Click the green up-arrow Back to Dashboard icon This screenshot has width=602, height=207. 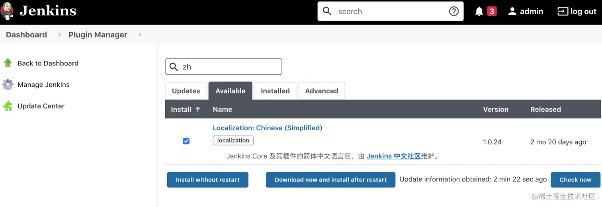pos(8,63)
